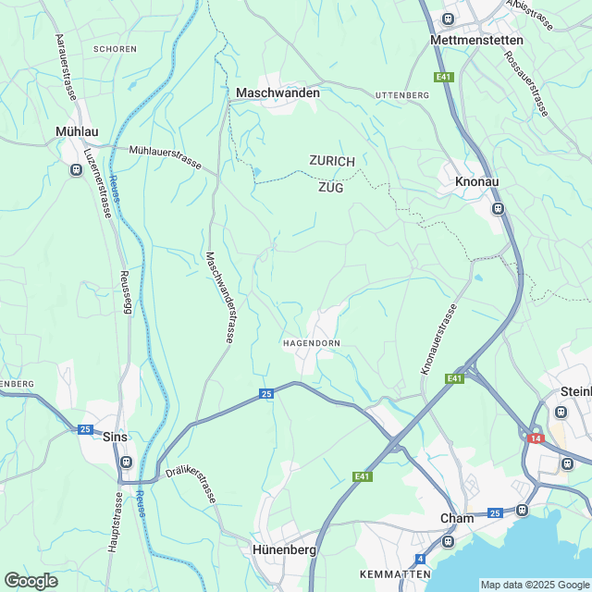Image resolution: width=592 pixels, height=592 pixels.
Task: Click the Maschwanden town label
Action: pyautogui.click(x=277, y=92)
